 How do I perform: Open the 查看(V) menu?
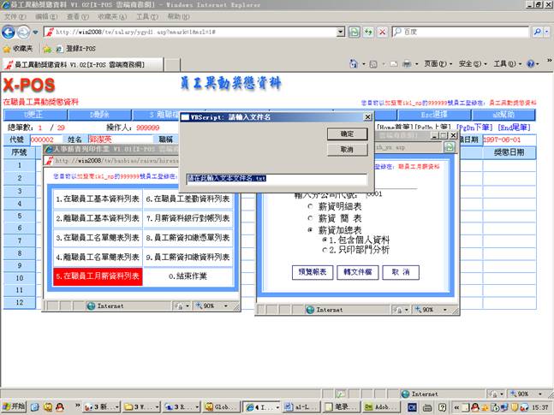coord(77,16)
